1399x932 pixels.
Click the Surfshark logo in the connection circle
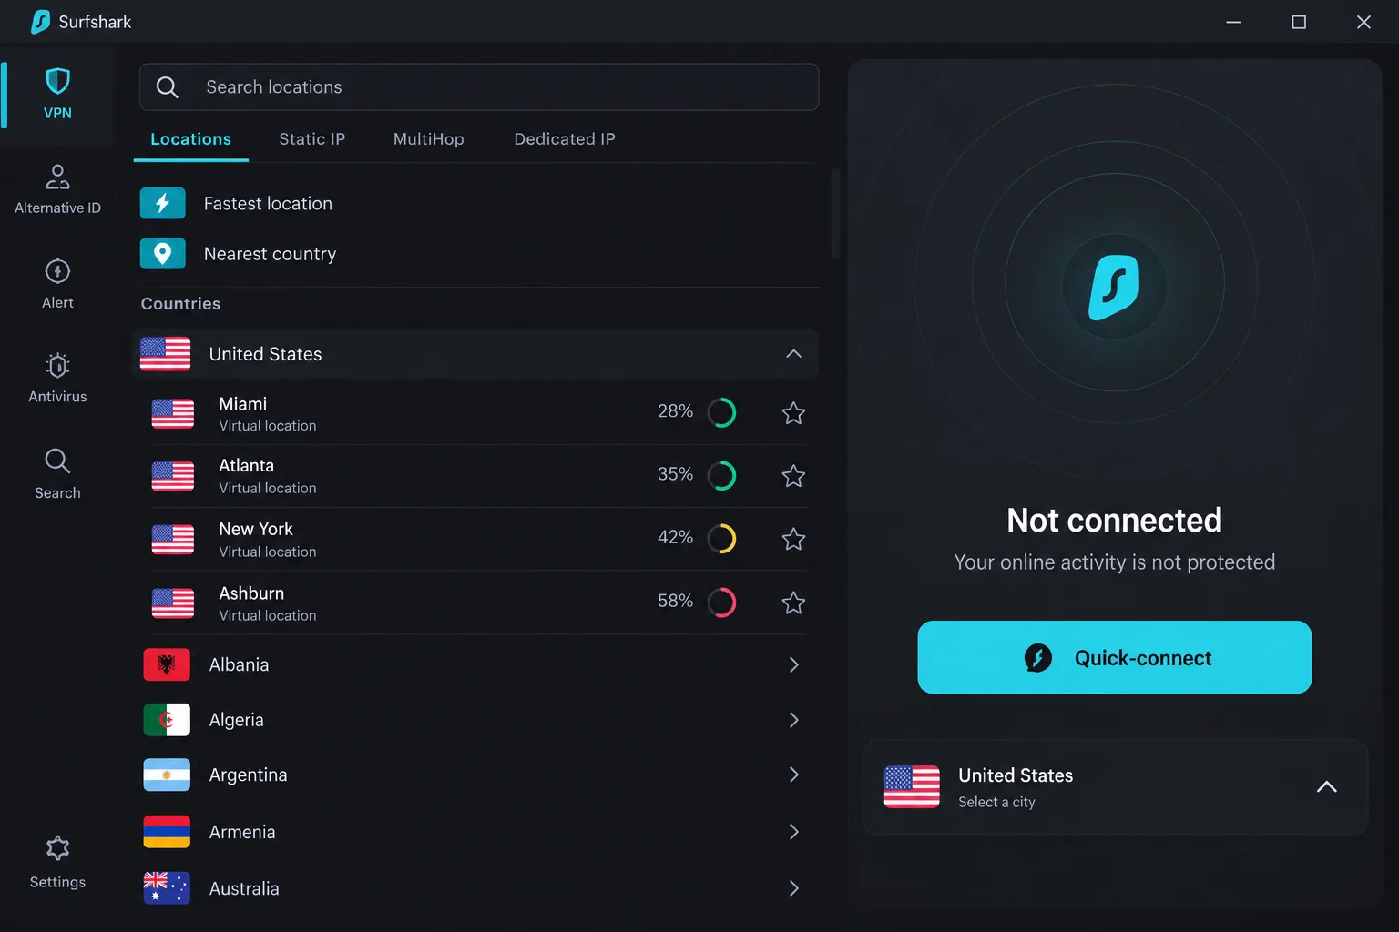pyautogui.click(x=1114, y=287)
